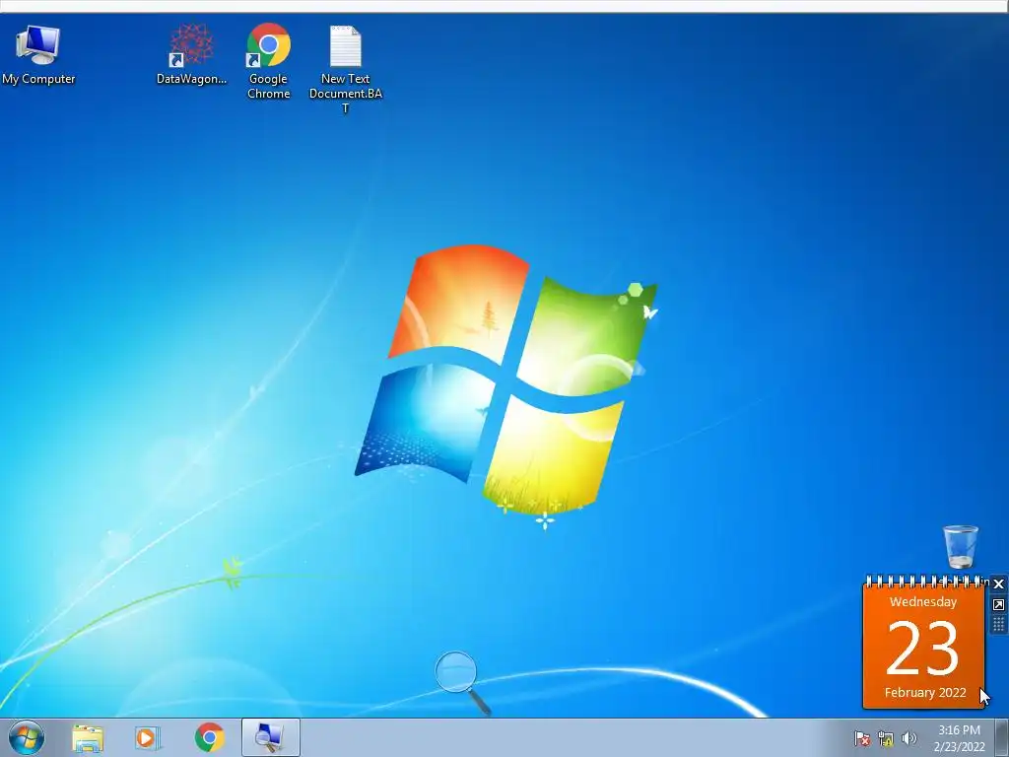The image size is (1009, 757).
Task: Open the taskbar clock showing 3:16 PM
Action: (959, 738)
